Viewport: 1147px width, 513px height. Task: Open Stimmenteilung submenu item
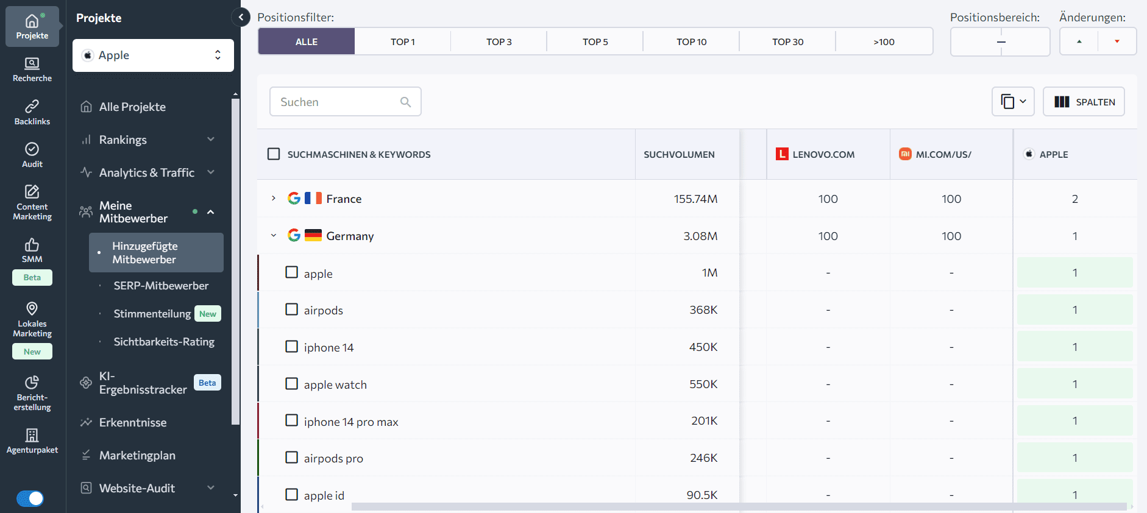tap(152, 314)
